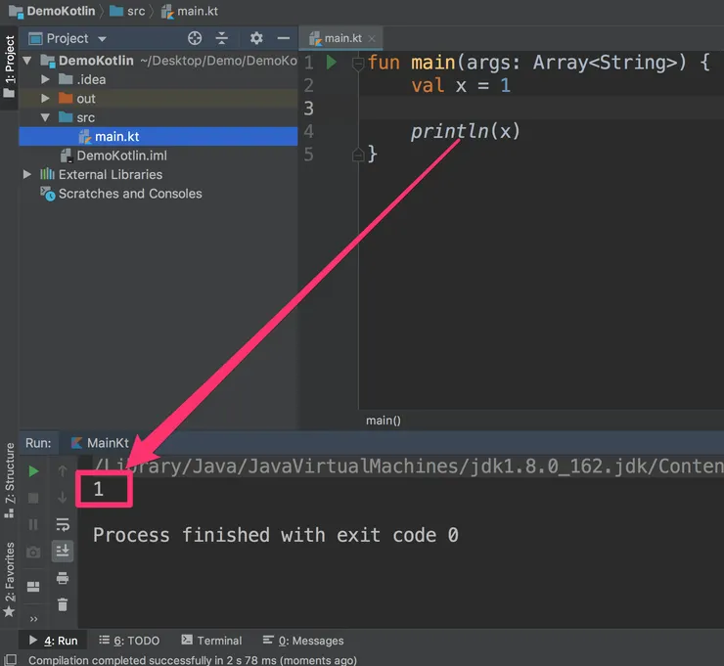The height and width of the screenshot is (666, 724).
Task: Click the dump threads camera icon
Action: (x=33, y=552)
